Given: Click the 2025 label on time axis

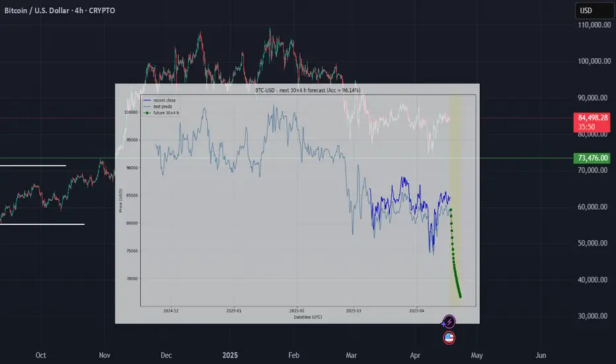Looking at the screenshot, I should pyautogui.click(x=230, y=355).
